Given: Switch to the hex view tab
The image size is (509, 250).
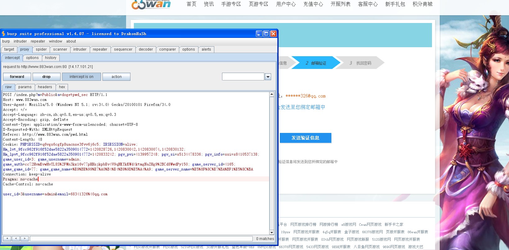Looking at the screenshot, I should (62, 87).
